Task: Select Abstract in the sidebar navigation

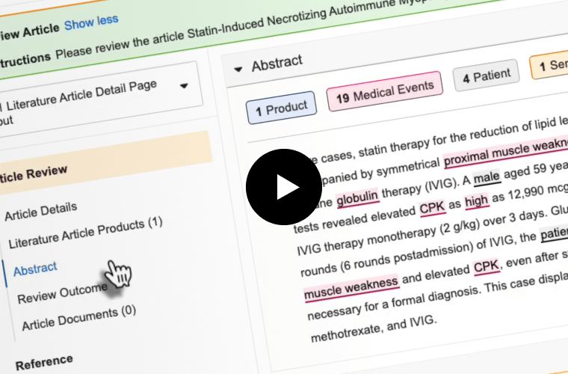Action: 35,269
